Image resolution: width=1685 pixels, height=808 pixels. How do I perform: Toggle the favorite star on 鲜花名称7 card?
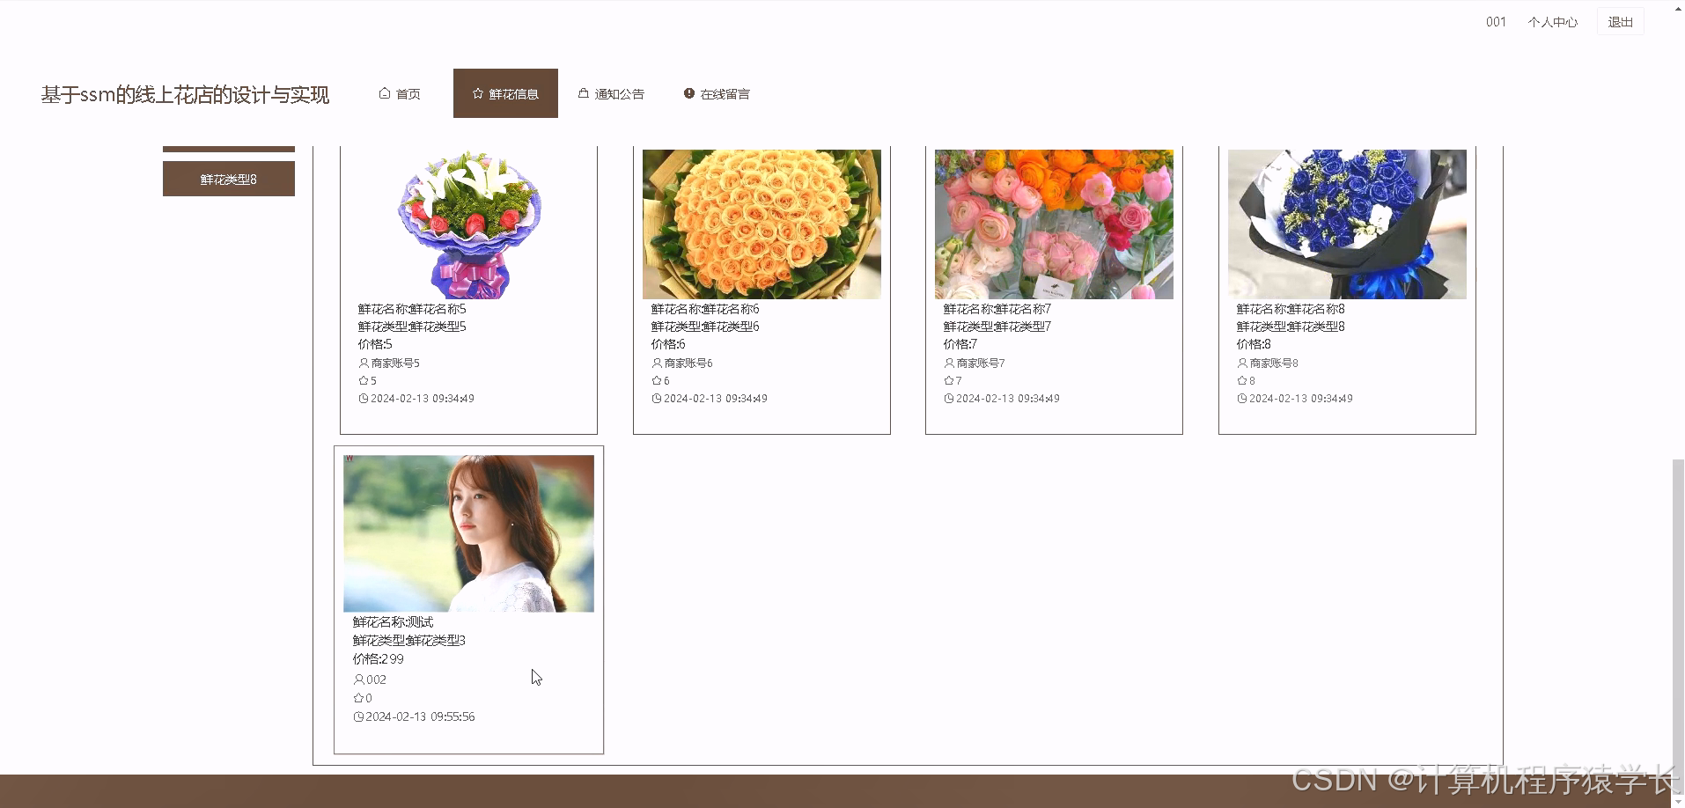coord(948,380)
